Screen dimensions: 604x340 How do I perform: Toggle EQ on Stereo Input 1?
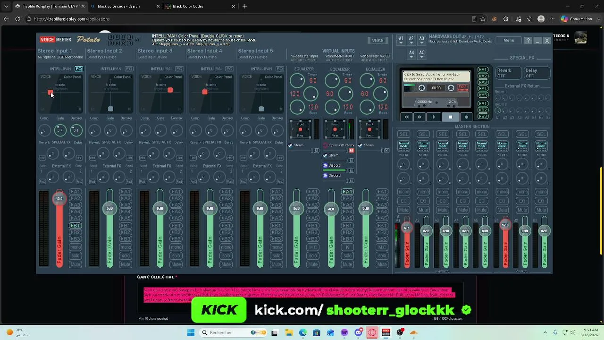[x=78, y=69]
